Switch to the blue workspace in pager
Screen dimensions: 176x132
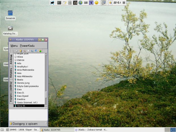pos(173,130)
